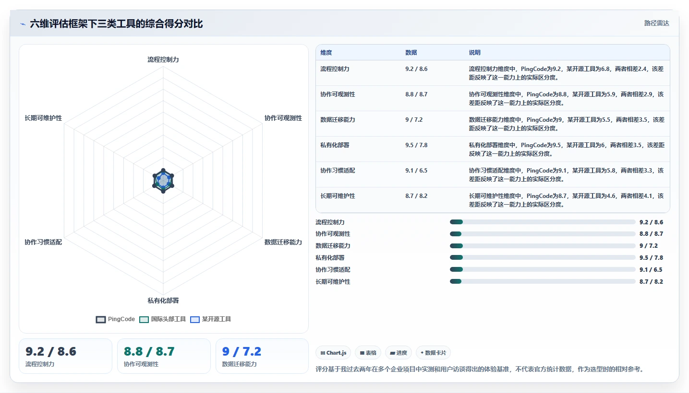
Task: Click the 进度 tag
Action: click(x=399, y=353)
